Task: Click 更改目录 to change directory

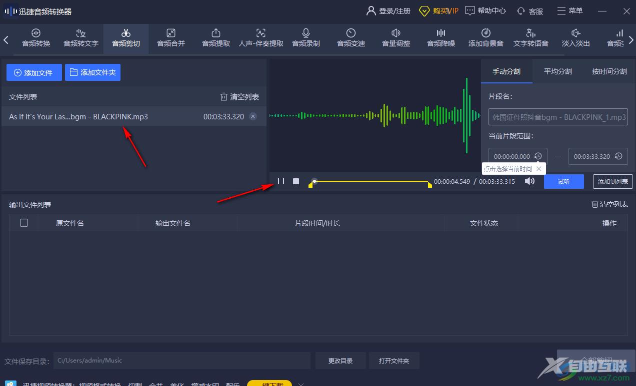Action: [x=340, y=361]
